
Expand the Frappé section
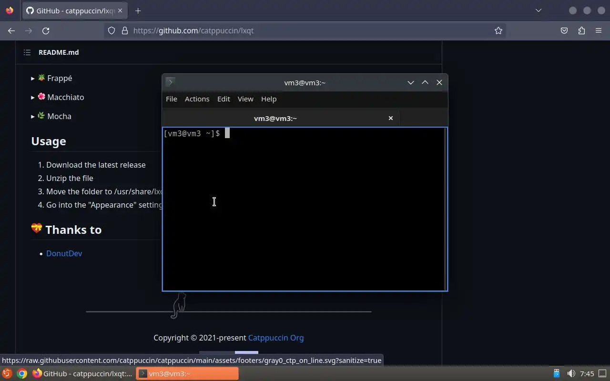[x=51, y=78]
